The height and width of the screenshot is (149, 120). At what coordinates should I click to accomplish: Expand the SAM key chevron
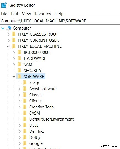click(x=14, y=65)
